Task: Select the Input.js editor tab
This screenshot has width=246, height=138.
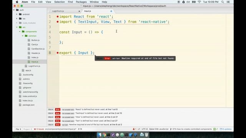Action: [88, 11]
